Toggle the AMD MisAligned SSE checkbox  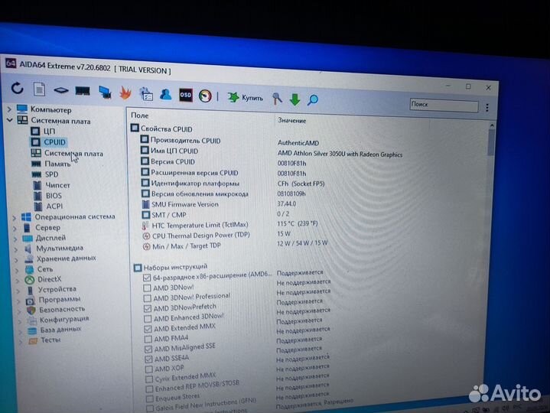click(x=148, y=350)
